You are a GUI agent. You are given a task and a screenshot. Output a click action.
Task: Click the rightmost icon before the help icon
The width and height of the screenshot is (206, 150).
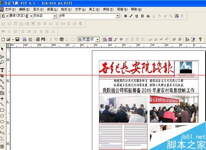tap(193, 39)
